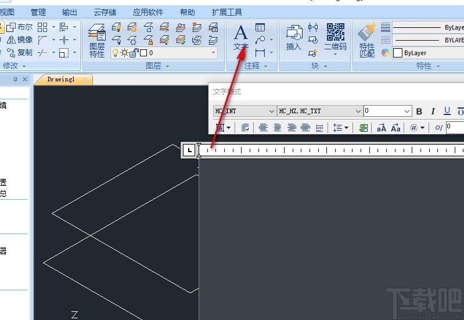464x320 pixels.
Task: Click the lowercase Aa conversion icon
Action: point(395,128)
